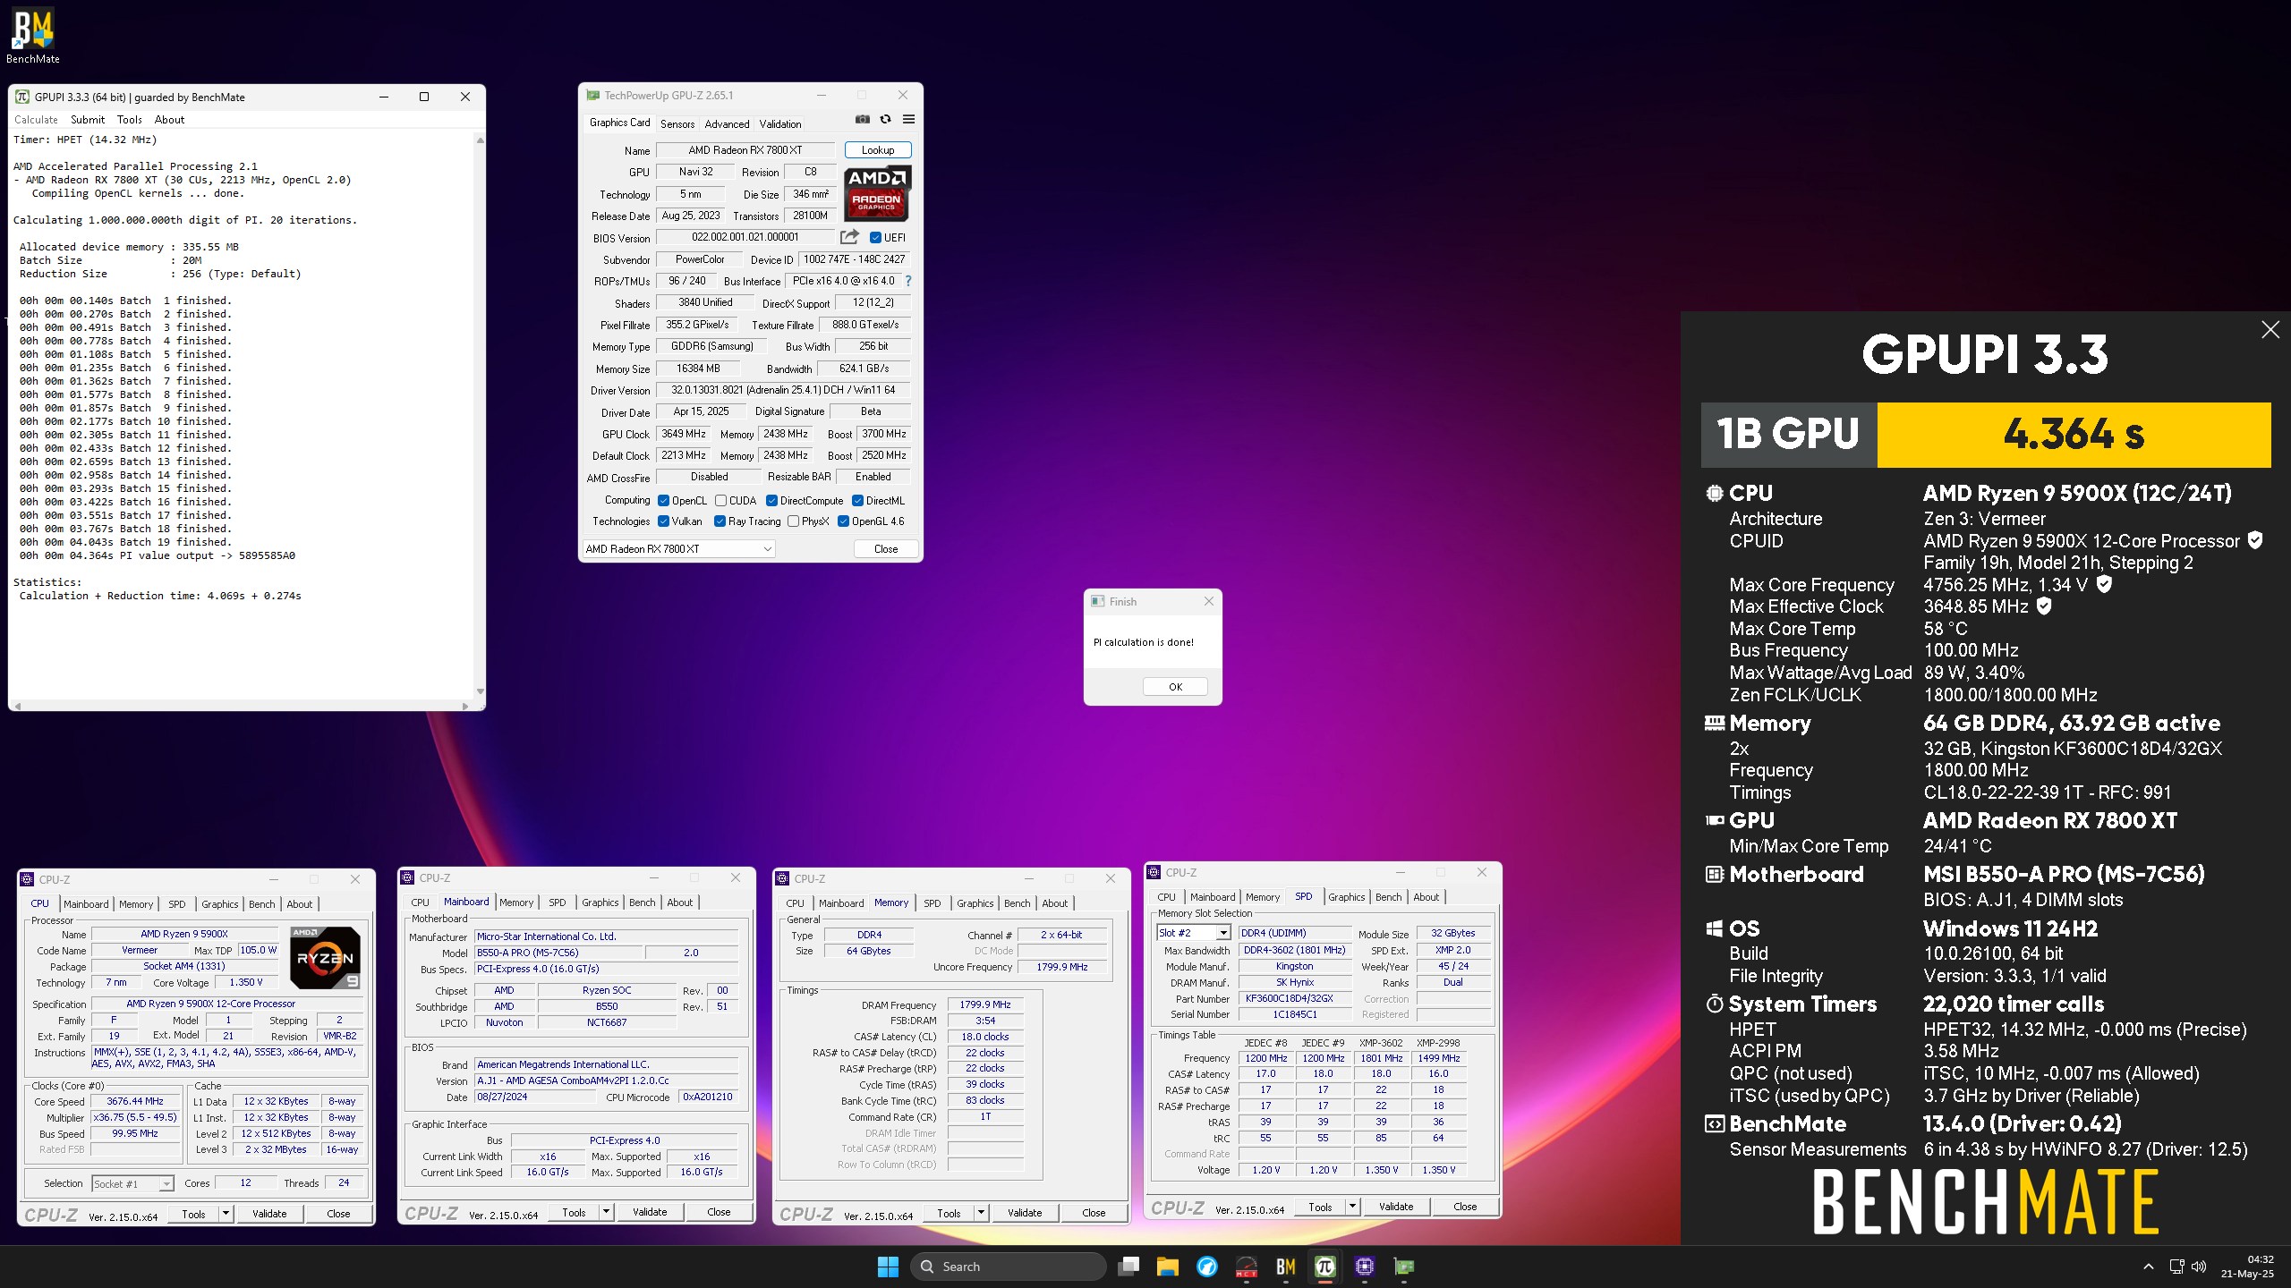
Task: Toggle the Vulkan checkbox
Action: coord(663,521)
